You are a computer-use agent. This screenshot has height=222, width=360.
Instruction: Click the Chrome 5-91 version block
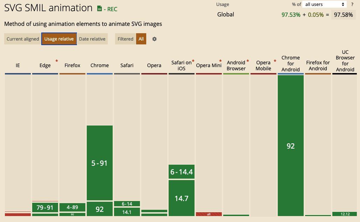[100, 163]
